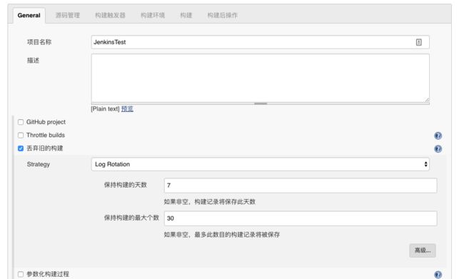Click the 如果非空，构建记录将保存此天数 hint text
This screenshot has width=464, height=279.
tap(209, 202)
